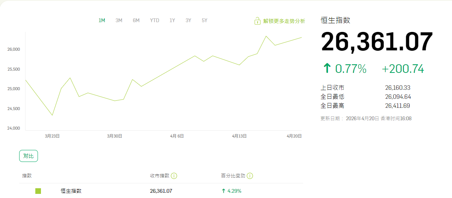The width and height of the screenshot is (452, 198).
Task: Click the lock icon beside 解锁更多走势分析
Action: tap(257, 21)
